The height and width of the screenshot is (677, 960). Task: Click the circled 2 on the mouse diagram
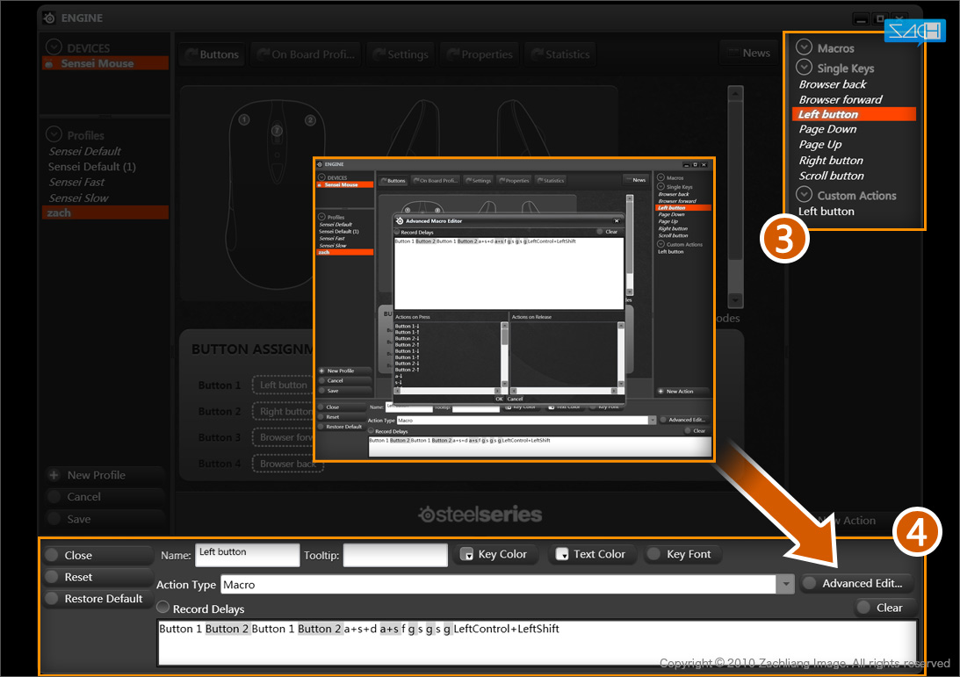tap(310, 120)
